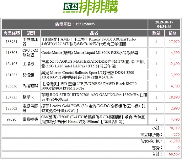Screen dimensions: 182x159
Task: Click the 品名 column header
Action: click(94, 33)
